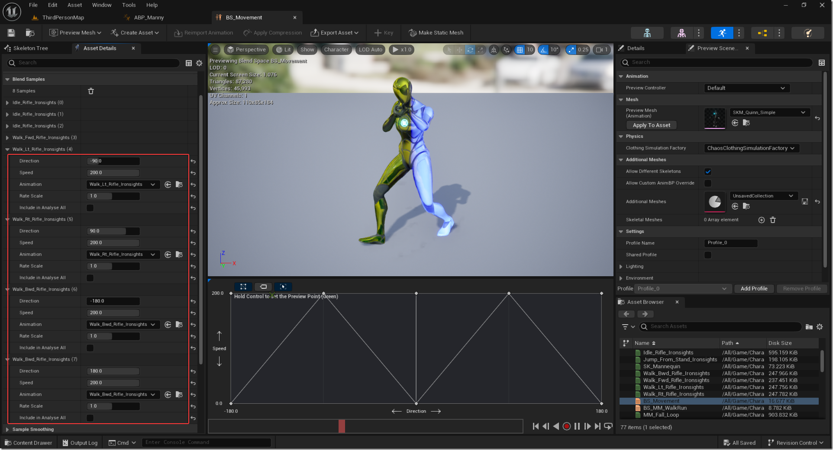Viewport: 833px width, 450px height.
Task: Click the trash icon beside 8 Samples
Action: point(91,91)
